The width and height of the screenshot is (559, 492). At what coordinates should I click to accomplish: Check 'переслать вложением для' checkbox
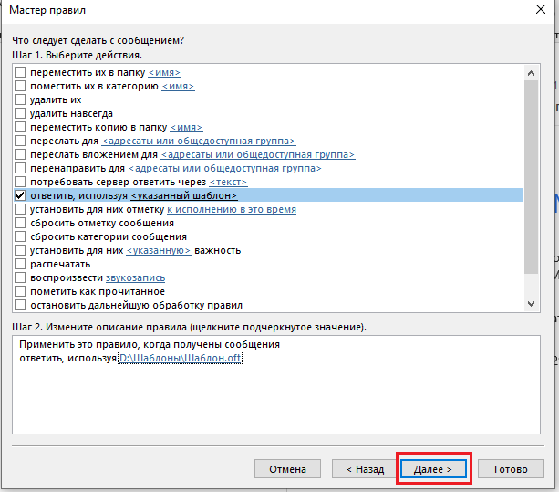20,154
